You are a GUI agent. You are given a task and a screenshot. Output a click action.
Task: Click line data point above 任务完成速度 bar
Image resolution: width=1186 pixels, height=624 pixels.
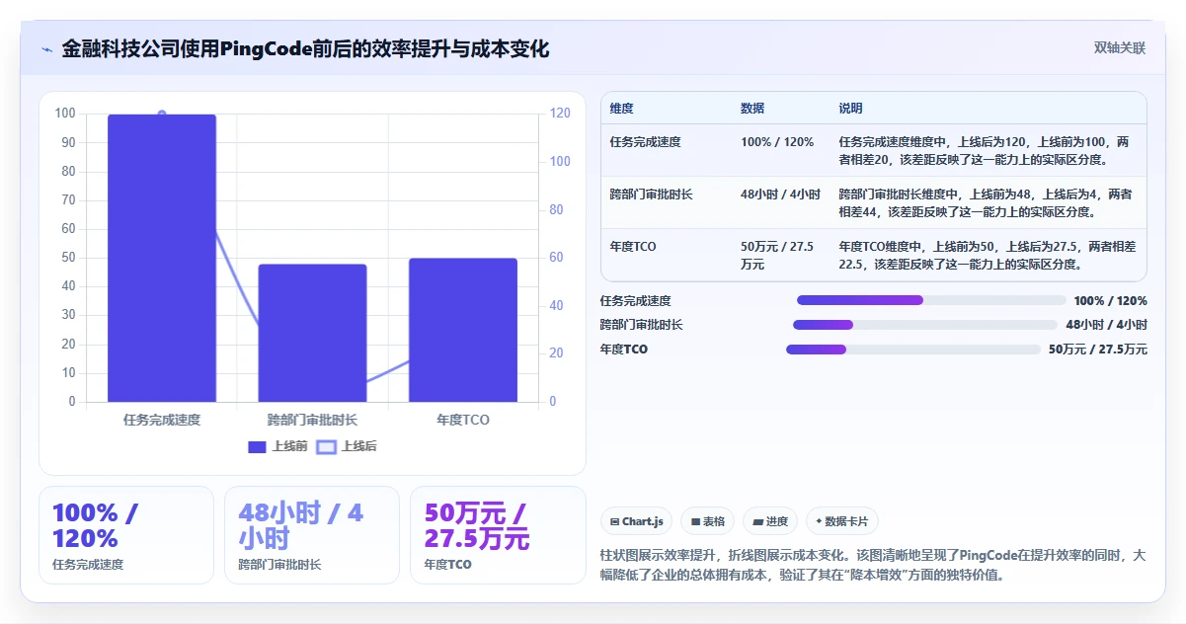point(162,115)
